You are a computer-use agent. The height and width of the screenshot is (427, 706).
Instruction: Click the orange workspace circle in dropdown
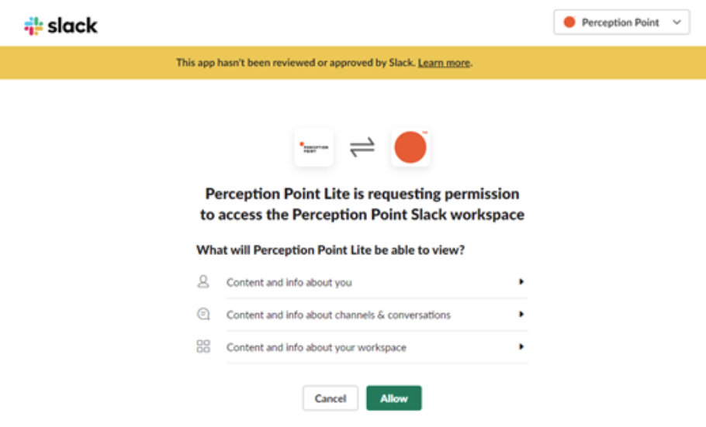(569, 22)
